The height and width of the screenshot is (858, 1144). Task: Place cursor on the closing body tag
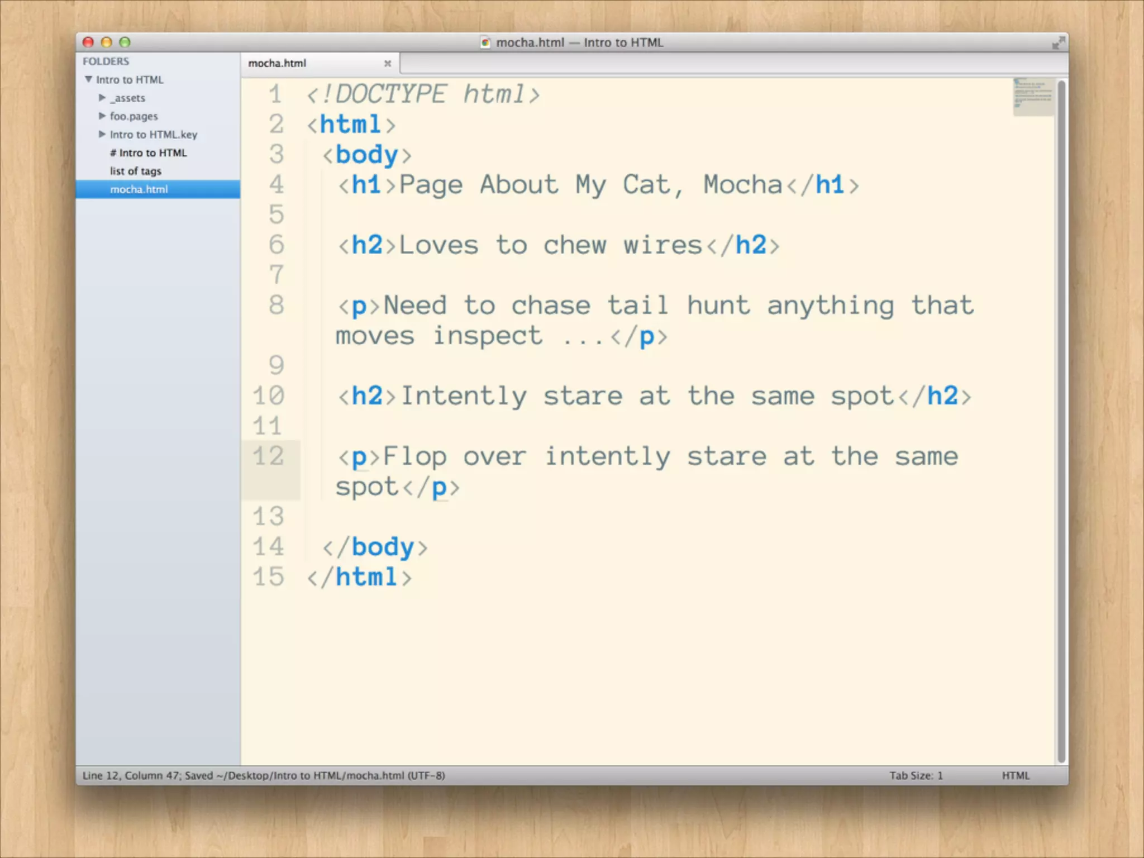click(x=375, y=547)
